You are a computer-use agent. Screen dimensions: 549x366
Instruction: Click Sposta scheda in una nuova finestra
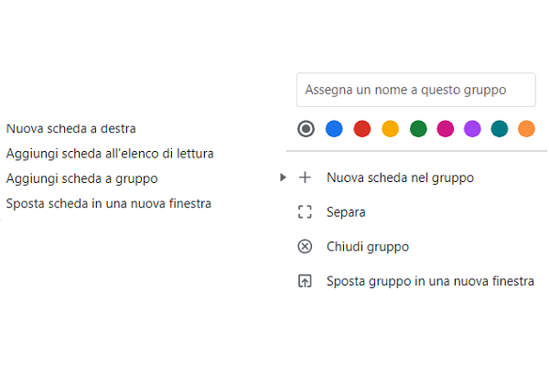109,203
